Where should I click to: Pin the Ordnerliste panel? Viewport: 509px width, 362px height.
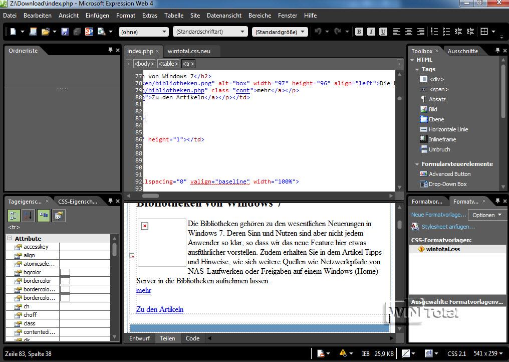coord(110,50)
